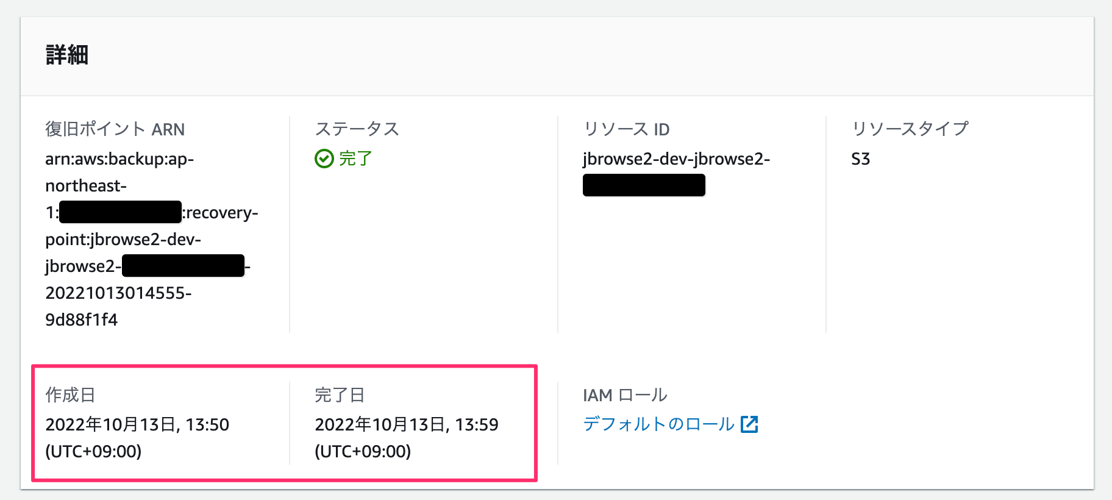Click the IAM ロール section label
This screenshot has width=1112, height=500.
tap(624, 395)
